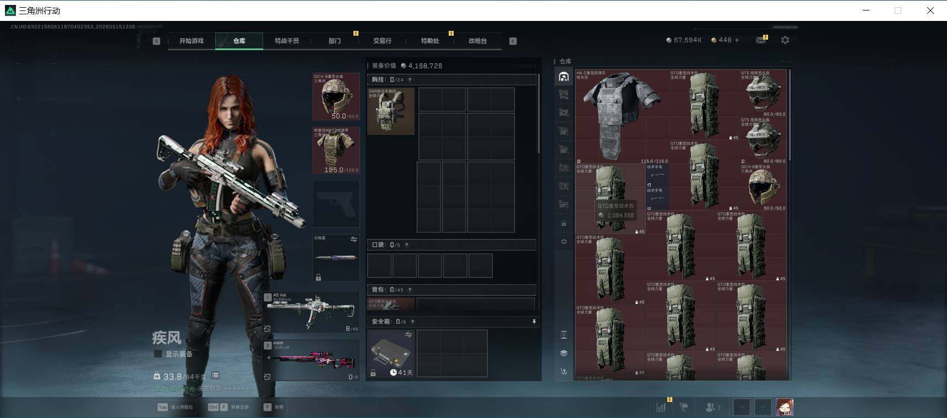Select the HA-2 heavy armor in warehouse
947x418 pixels.
[x=621, y=117]
